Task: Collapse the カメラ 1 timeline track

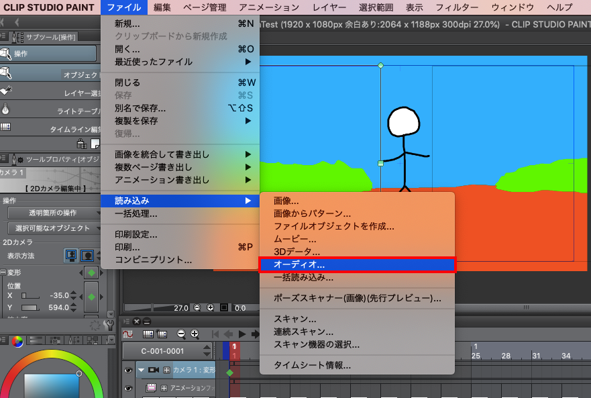Action: (141, 370)
